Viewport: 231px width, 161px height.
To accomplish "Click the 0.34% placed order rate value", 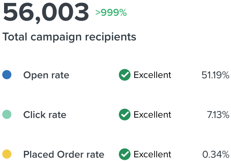I will 216,154.
